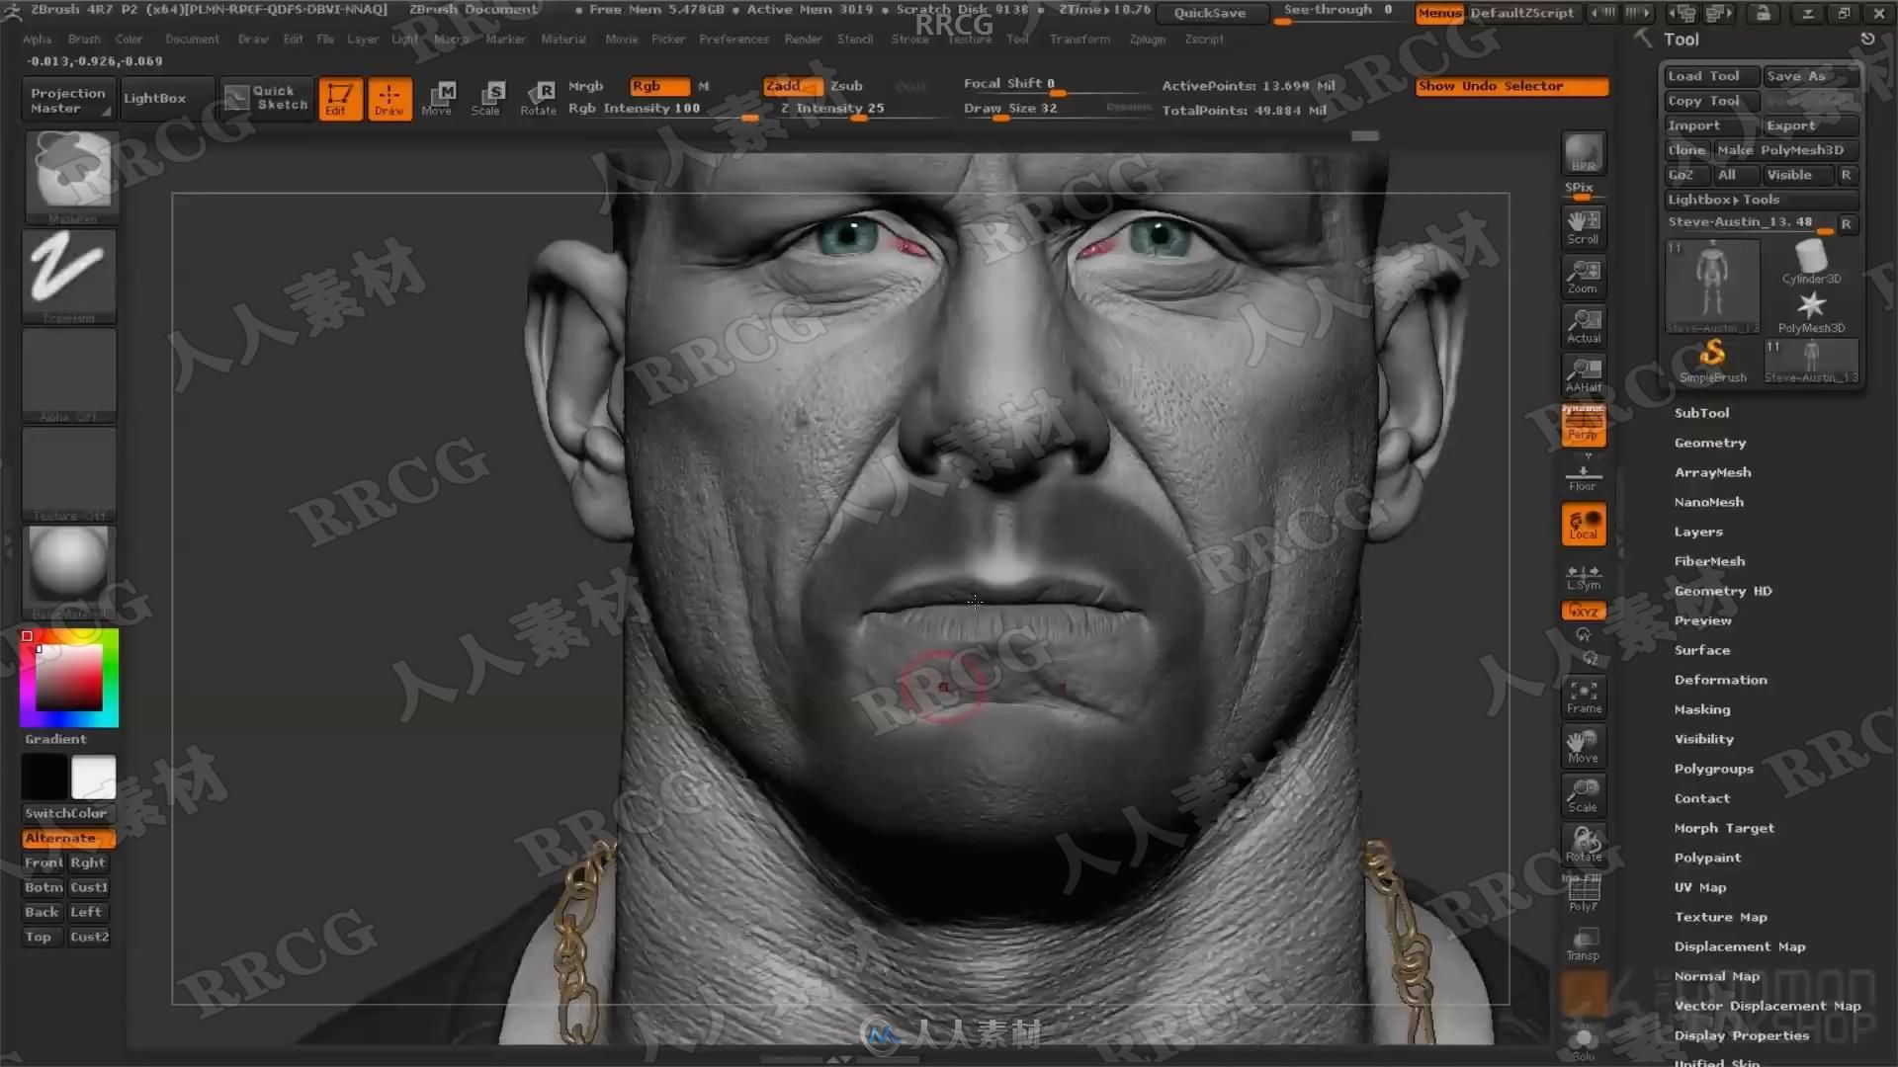1898x1067 pixels.
Task: Expand the Surface panel options
Action: [x=1702, y=649]
